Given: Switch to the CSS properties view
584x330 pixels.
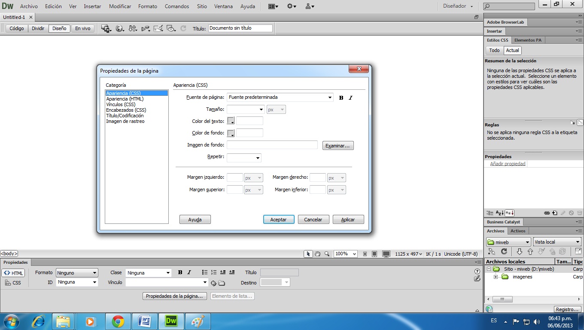Looking at the screenshot, I should pyautogui.click(x=14, y=282).
